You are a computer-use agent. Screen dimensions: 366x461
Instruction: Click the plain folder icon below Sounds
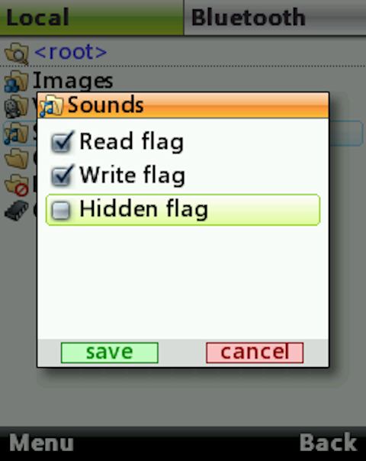tap(17, 158)
